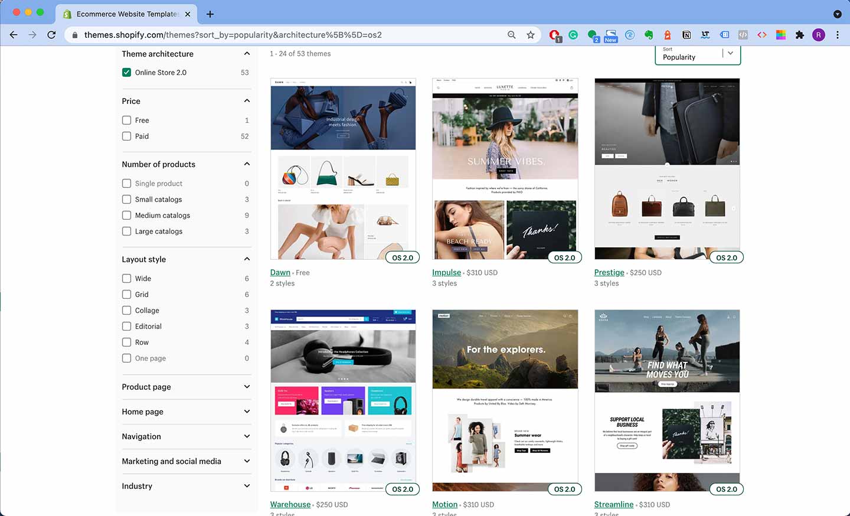Open the rainbow color grid extension
The height and width of the screenshot is (516, 850).
[781, 35]
